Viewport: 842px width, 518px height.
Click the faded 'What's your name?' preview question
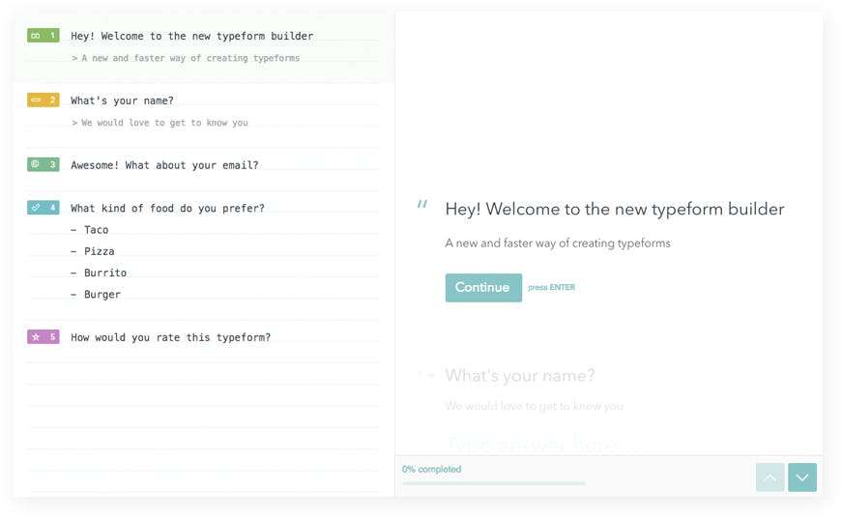point(519,376)
